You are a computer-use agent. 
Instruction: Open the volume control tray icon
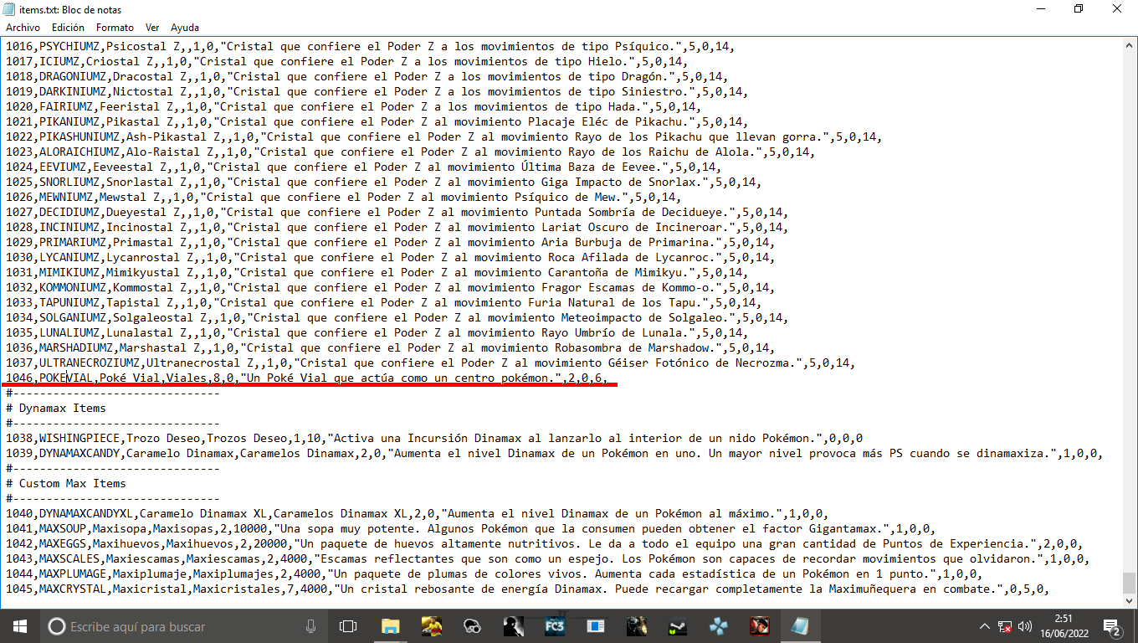click(x=1025, y=625)
